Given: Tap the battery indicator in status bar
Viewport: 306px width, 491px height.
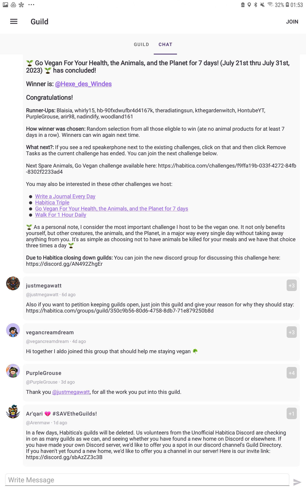Looking at the screenshot, I should coord(287,5).
